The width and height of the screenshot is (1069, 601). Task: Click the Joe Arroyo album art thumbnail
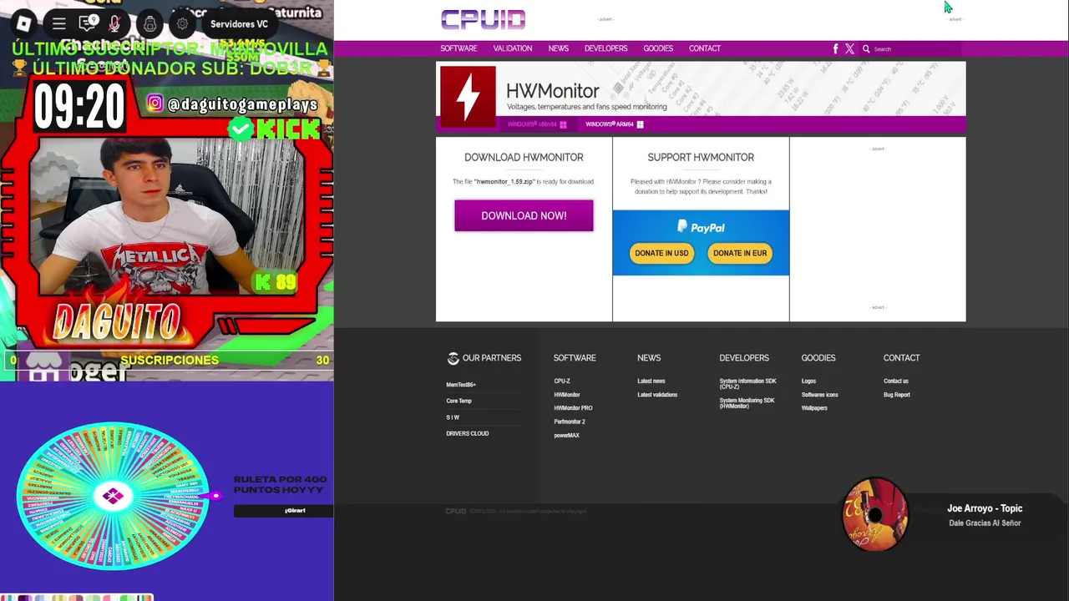tap(874, 514)
